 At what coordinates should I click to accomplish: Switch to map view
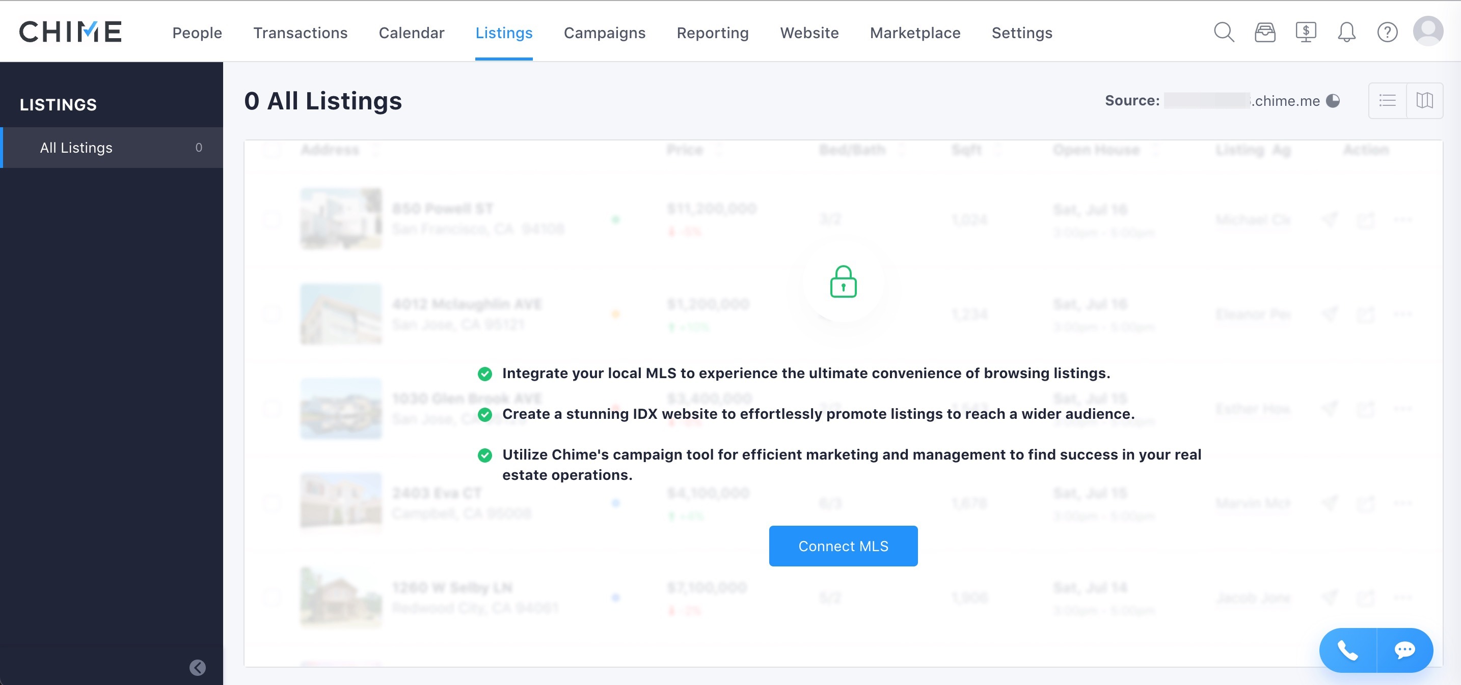click(x=1425, y=101)
